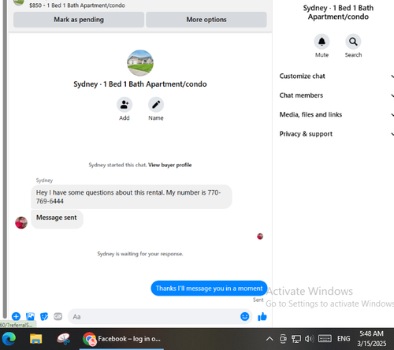Click the remote desktop tray icon
Image resolution: width=394 pixels, height=350 pixels.
pyautogui.click(x=283, y=339)
